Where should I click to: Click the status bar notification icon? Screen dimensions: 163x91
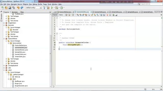coord(145,89)
